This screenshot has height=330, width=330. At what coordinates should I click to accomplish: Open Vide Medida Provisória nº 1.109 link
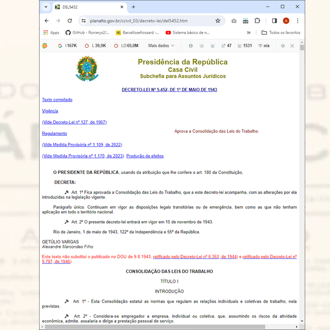click(x=82, y=145)
